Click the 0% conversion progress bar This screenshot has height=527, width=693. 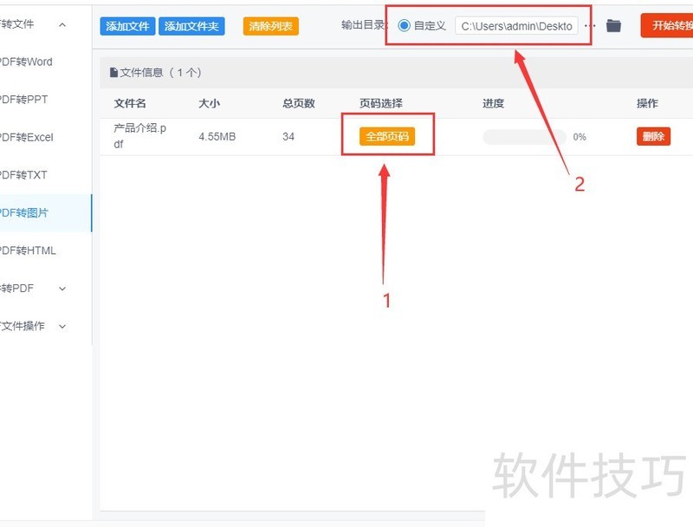[524, 137]
